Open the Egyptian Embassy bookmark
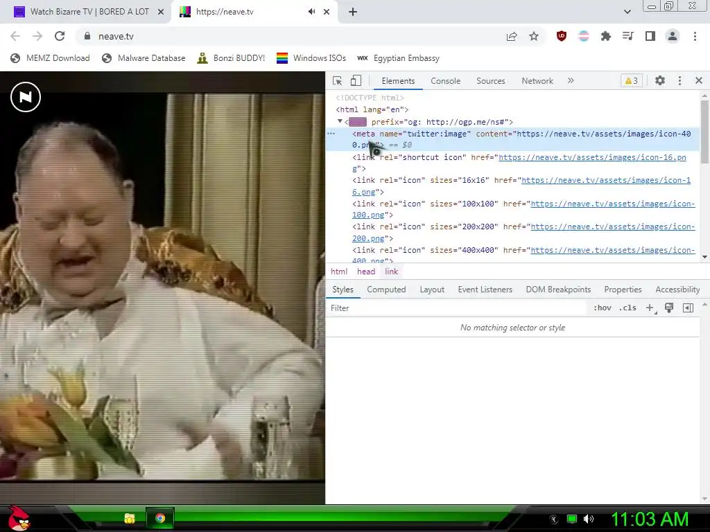This screenshot has width=710, height=532. point(398,58)
